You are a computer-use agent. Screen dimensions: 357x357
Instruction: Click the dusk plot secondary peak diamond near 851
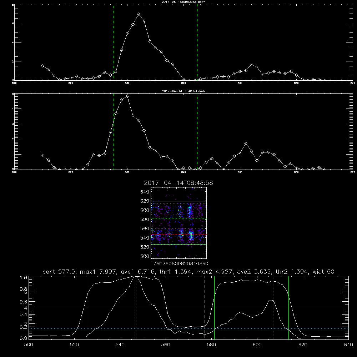[246, 144]
